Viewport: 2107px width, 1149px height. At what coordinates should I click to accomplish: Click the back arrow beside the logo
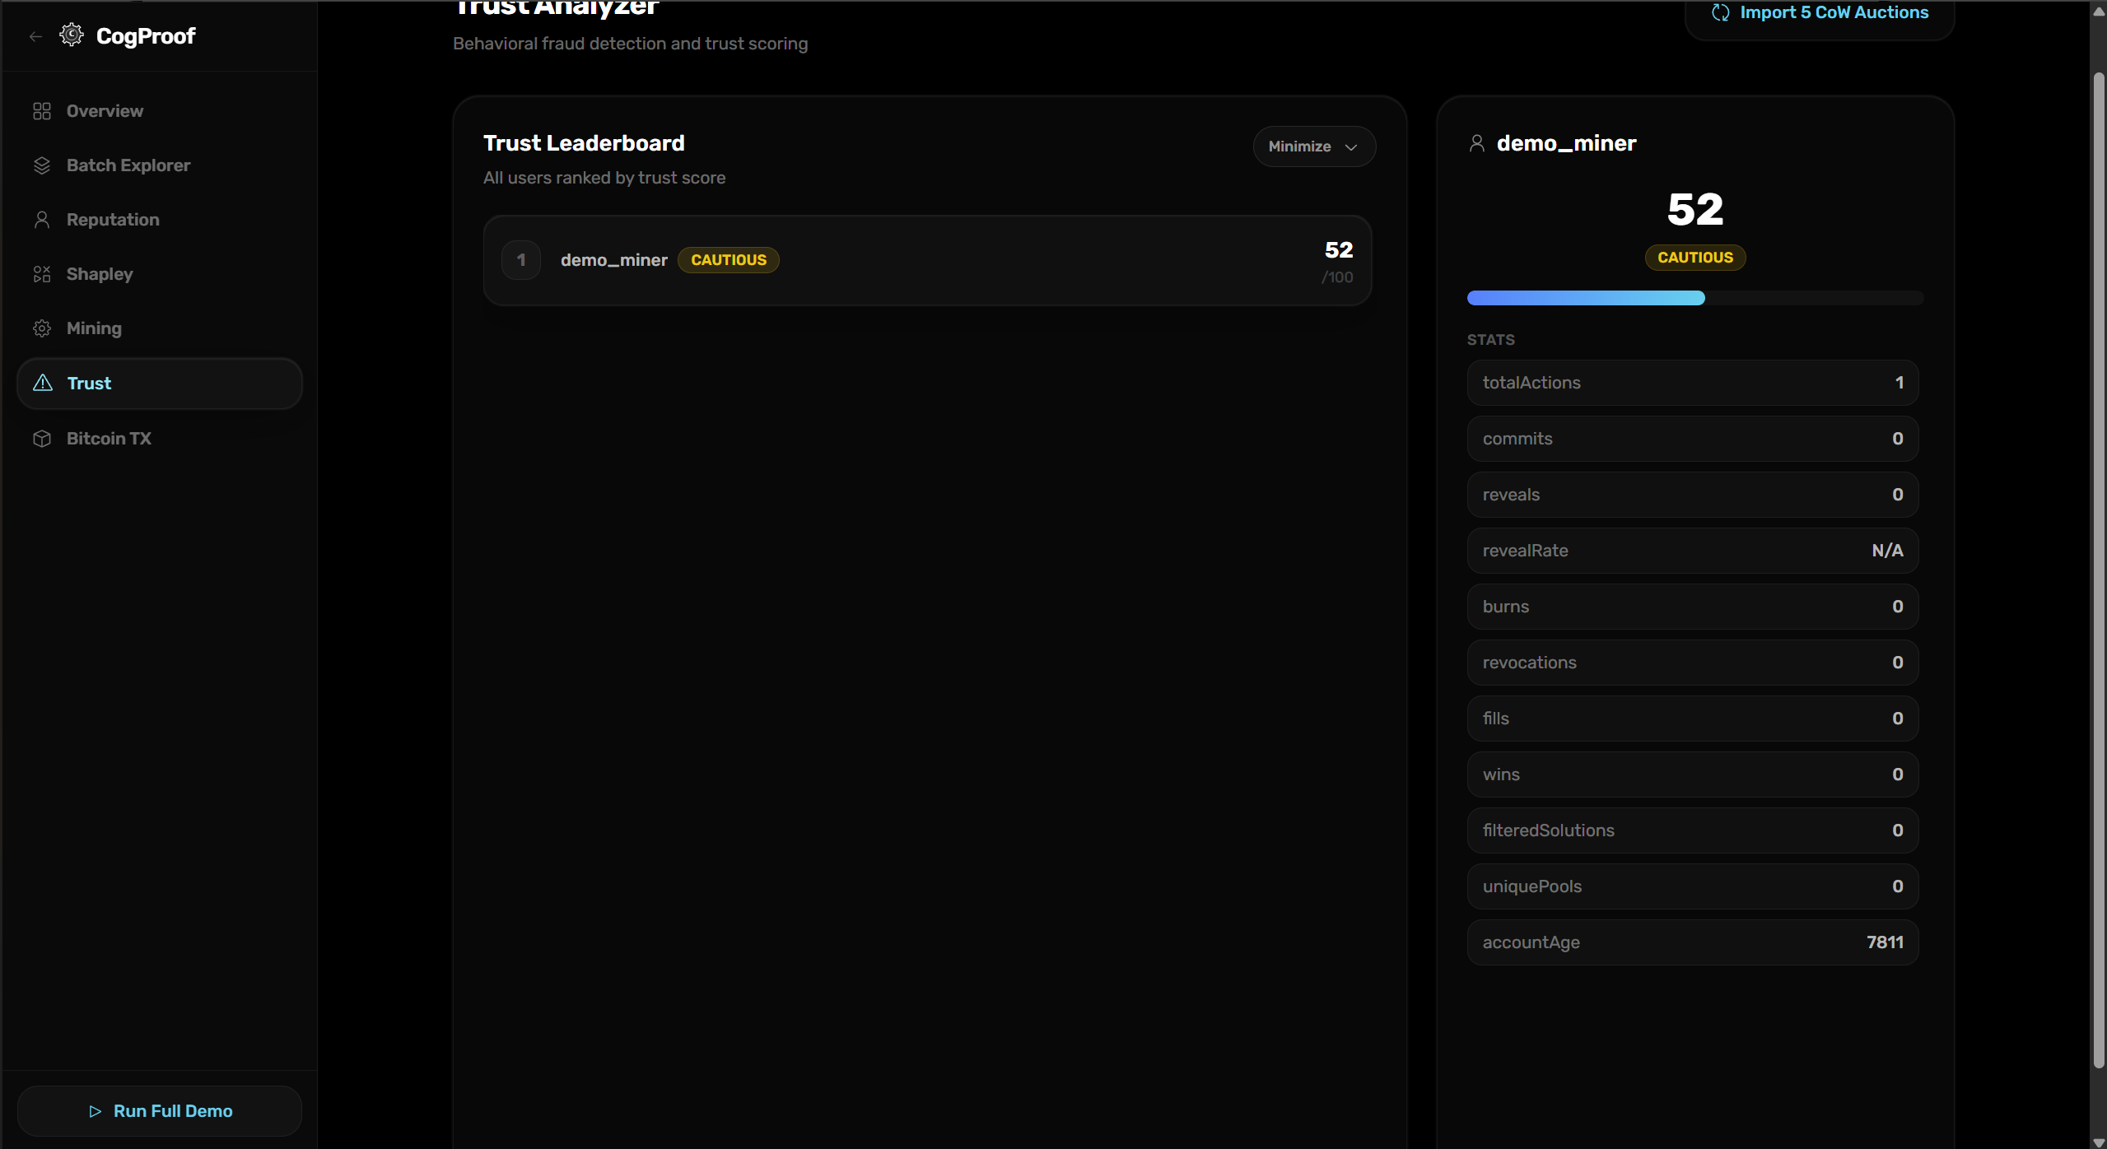pos(35,36)
